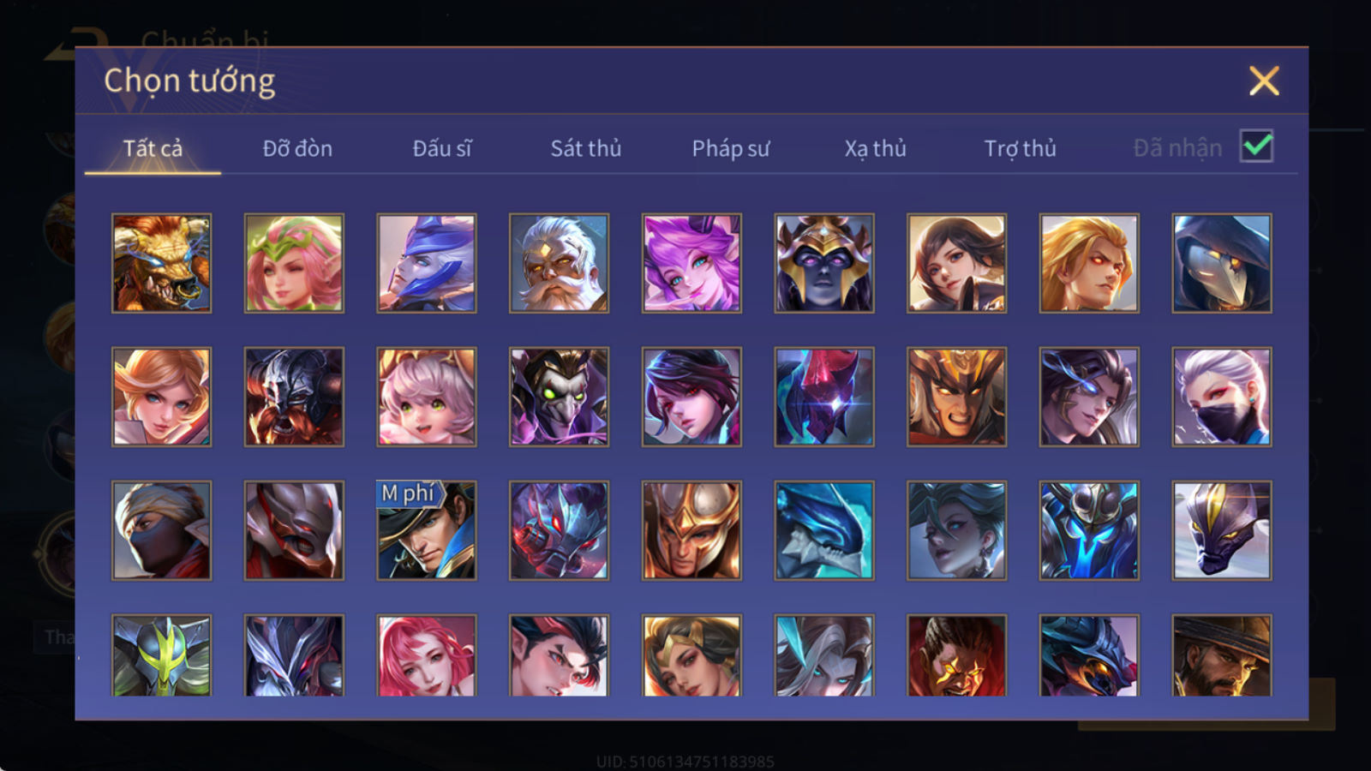
Task: Open the 'Sát thủ' tab
Action: (x=585, y=148)
